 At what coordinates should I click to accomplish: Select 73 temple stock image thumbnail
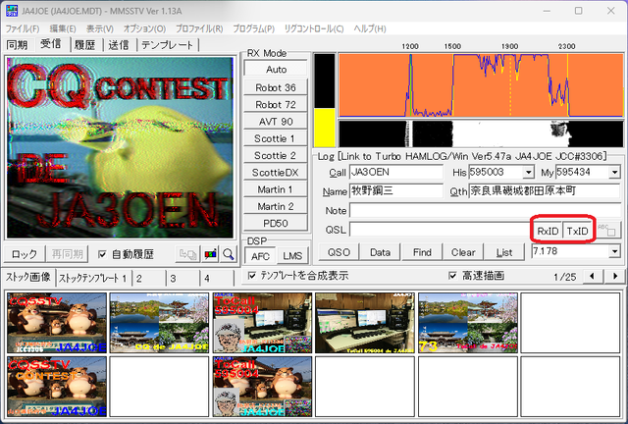point(468,323)
